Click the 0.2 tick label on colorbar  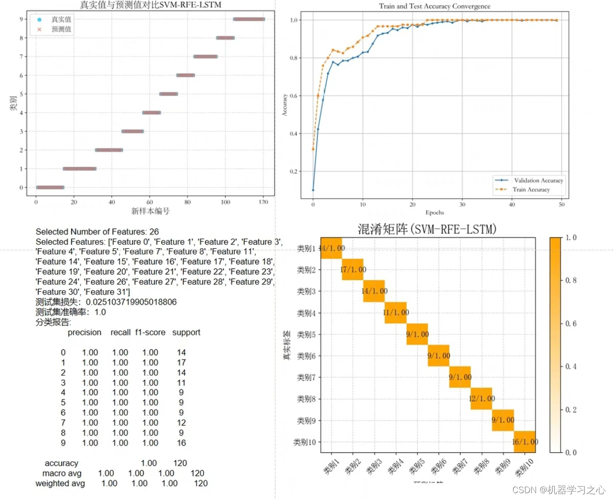(x=571, y=409)
